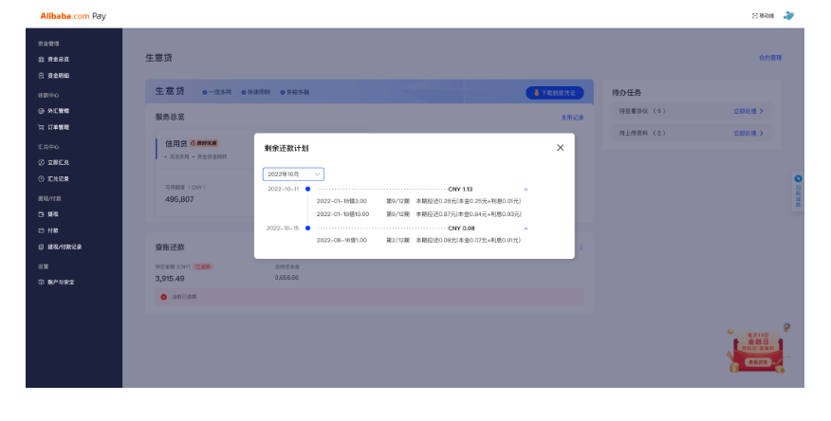Open 提现/付款记录 label
Viewport: 831px width, 421px height.
click(65, 247)
